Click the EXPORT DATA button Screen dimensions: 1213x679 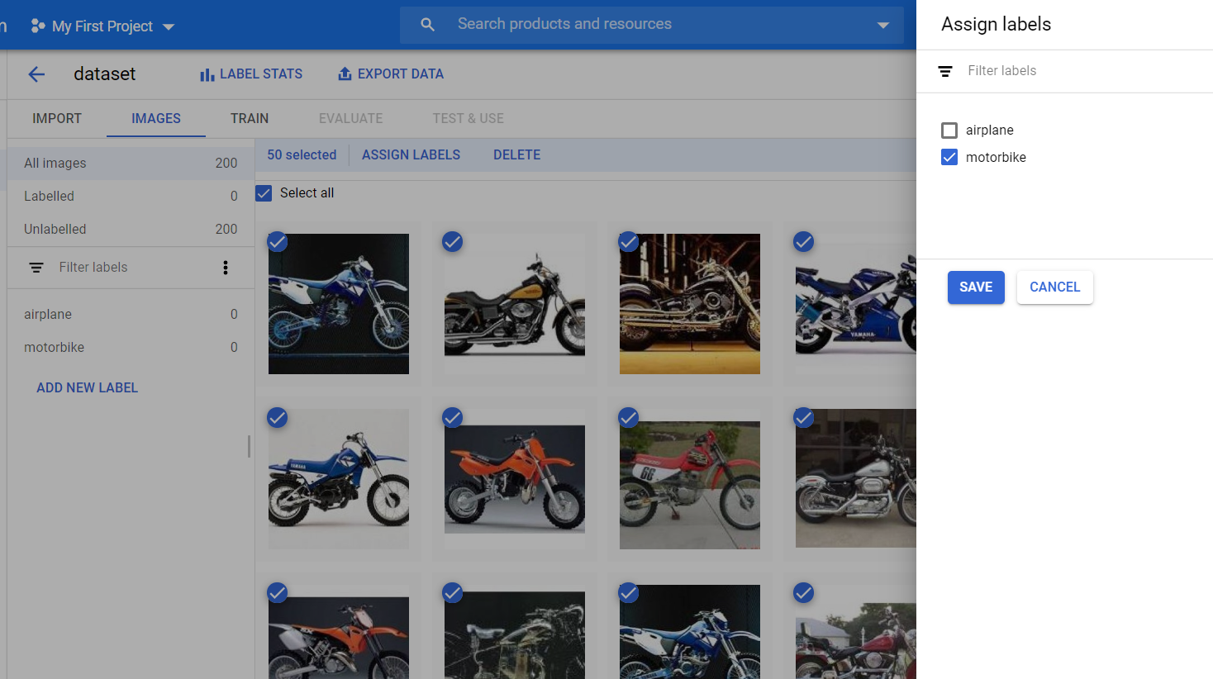point(391,74)
